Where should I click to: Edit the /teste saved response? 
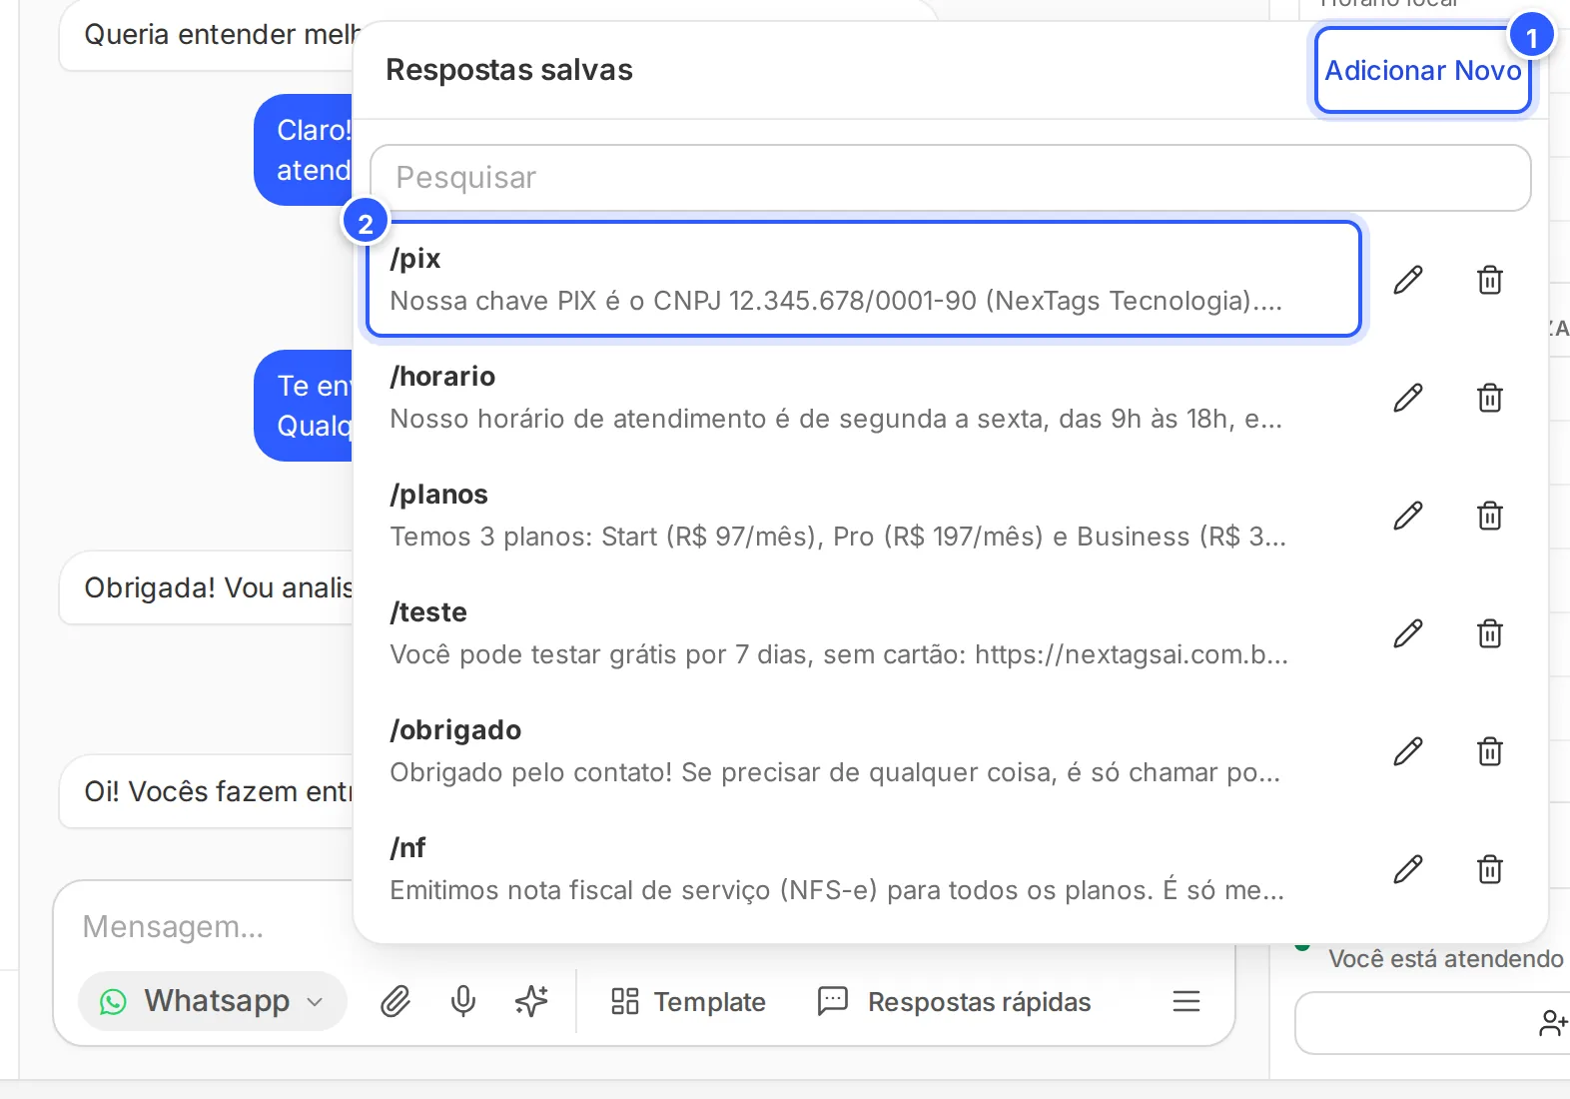pyautogui.click(x=1408, y=633)
